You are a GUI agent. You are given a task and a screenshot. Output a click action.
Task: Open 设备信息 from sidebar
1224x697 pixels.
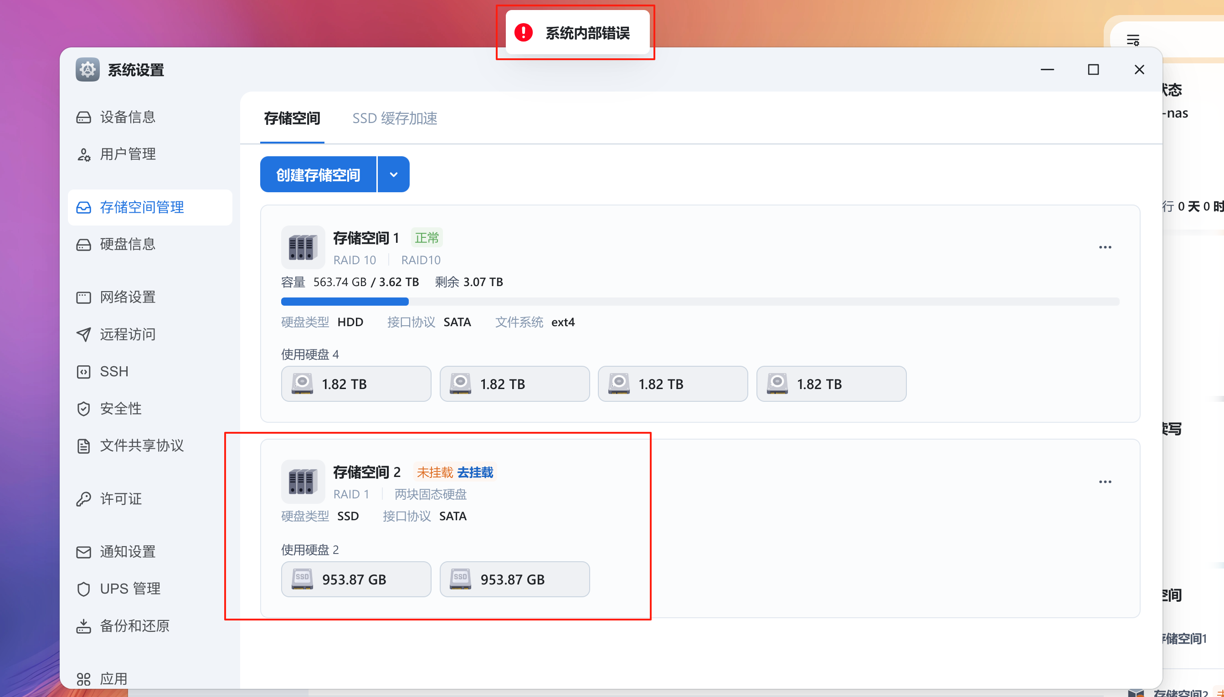tap(128, 117)
